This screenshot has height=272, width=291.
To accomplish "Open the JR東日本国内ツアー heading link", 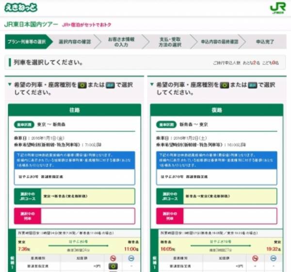I will coord(31,25).
